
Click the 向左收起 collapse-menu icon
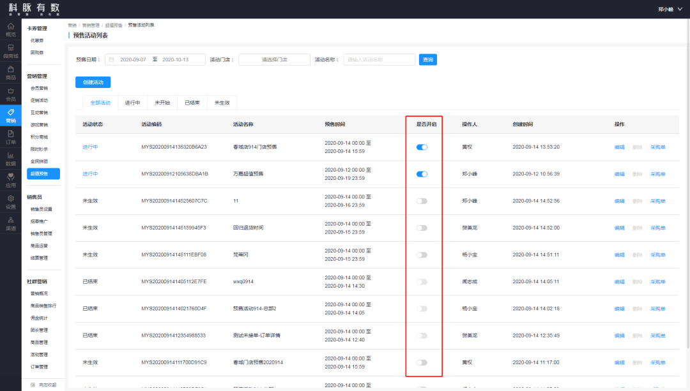pyautogui.click(x=33, y=385)
